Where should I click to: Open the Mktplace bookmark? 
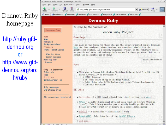[x=133, y=15]
